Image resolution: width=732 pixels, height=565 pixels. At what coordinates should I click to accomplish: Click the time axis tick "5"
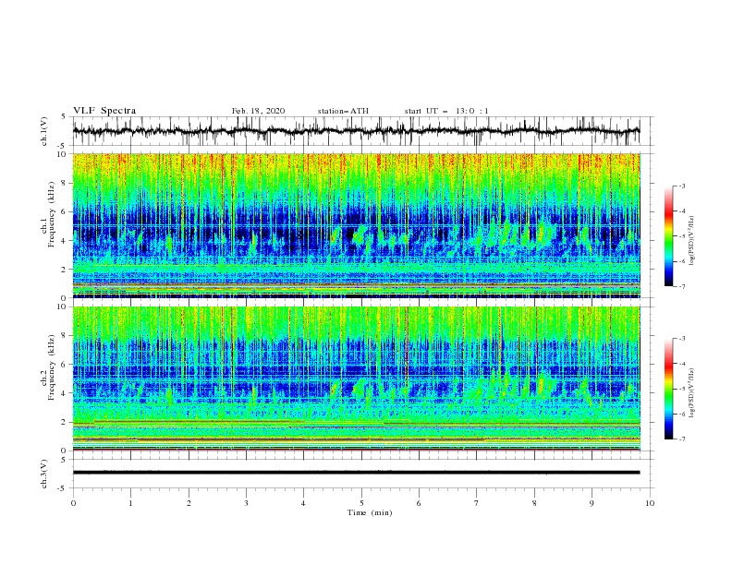click(x=361, y=503)
